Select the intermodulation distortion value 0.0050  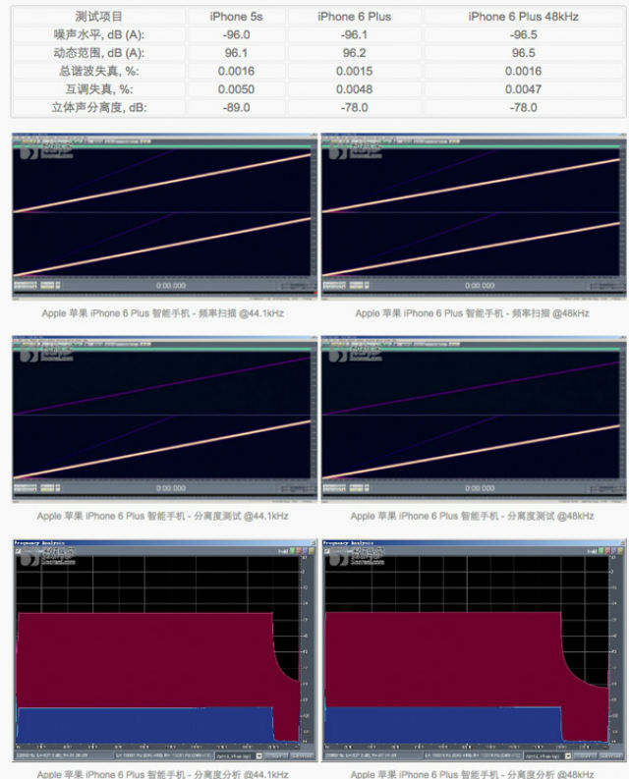click(x=236, y=89)
